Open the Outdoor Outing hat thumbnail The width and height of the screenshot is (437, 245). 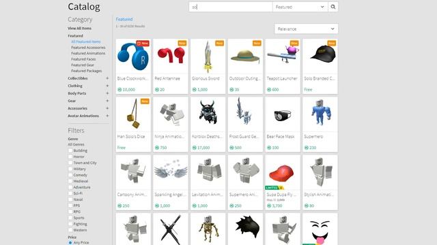(x=245, y=56)
